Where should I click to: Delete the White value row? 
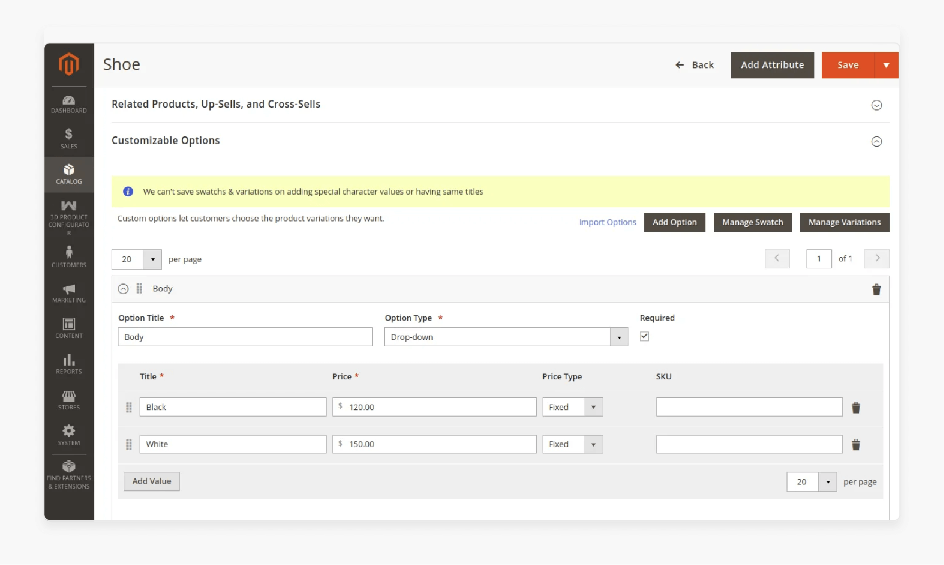[x=856, y=445]
